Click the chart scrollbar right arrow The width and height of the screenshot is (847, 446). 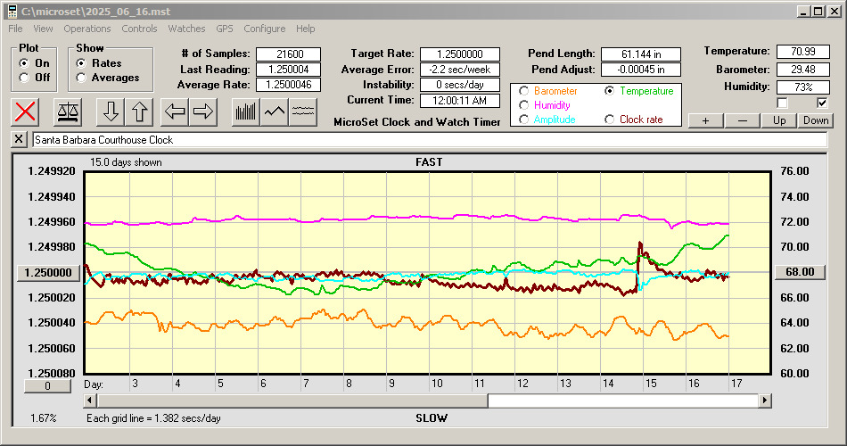point(764,401)
